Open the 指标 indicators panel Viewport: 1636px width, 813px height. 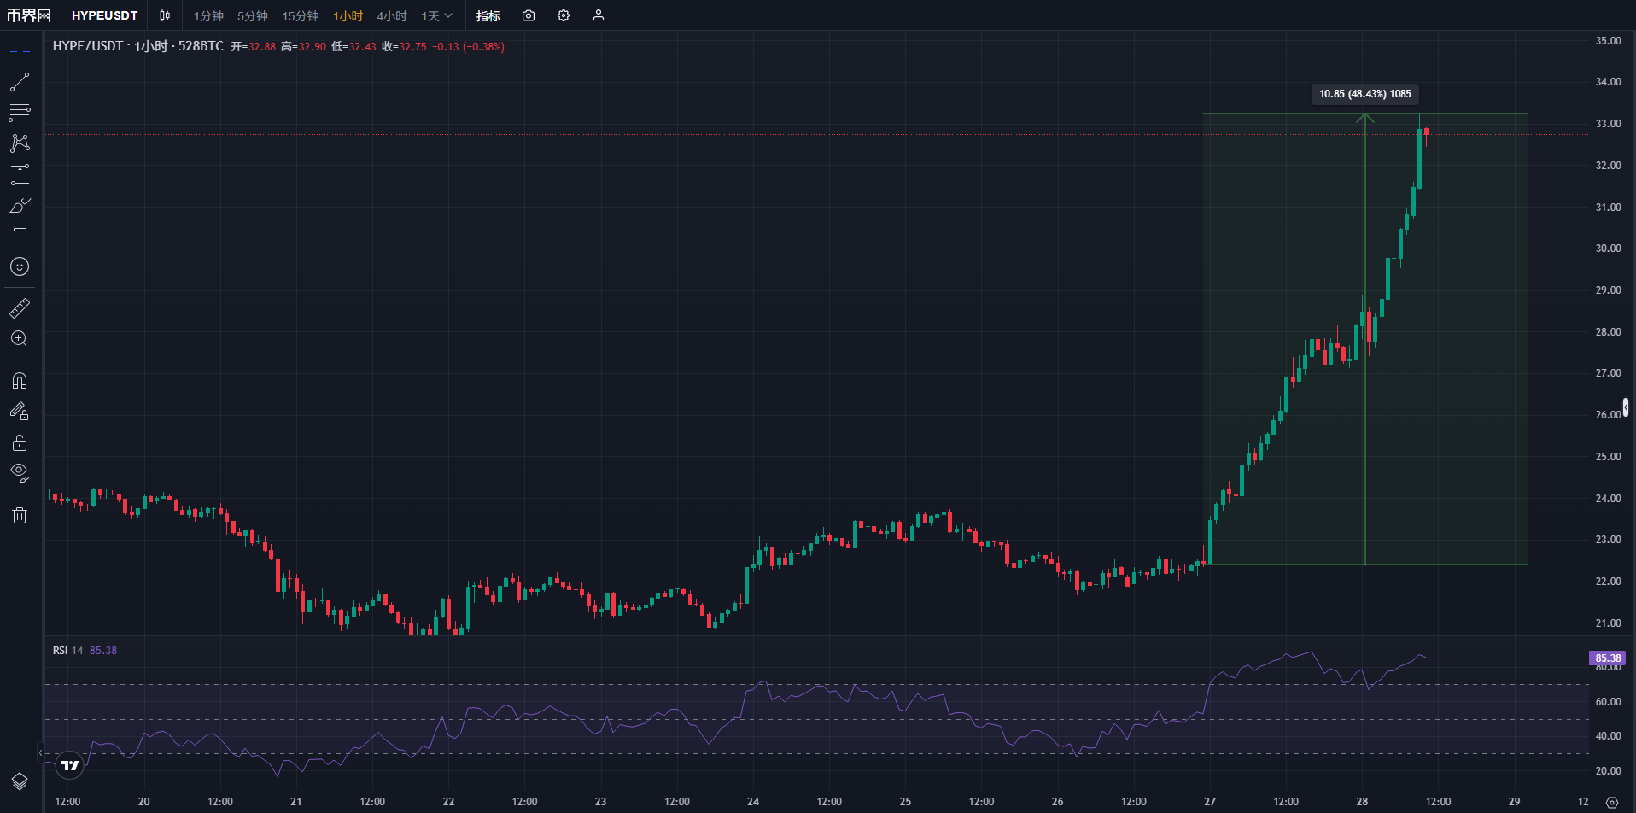(x=488, y=16)
